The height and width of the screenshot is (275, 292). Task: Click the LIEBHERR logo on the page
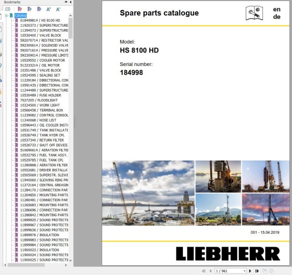[228, 254]
